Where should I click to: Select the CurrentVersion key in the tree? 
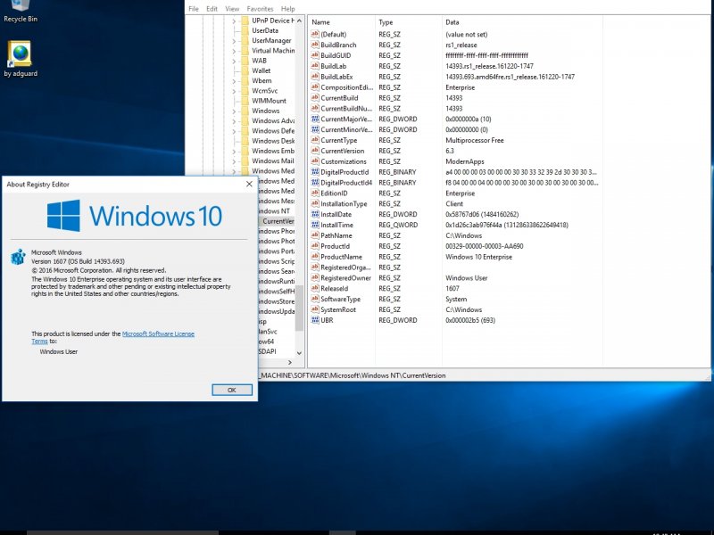click(x=278, y=221)
